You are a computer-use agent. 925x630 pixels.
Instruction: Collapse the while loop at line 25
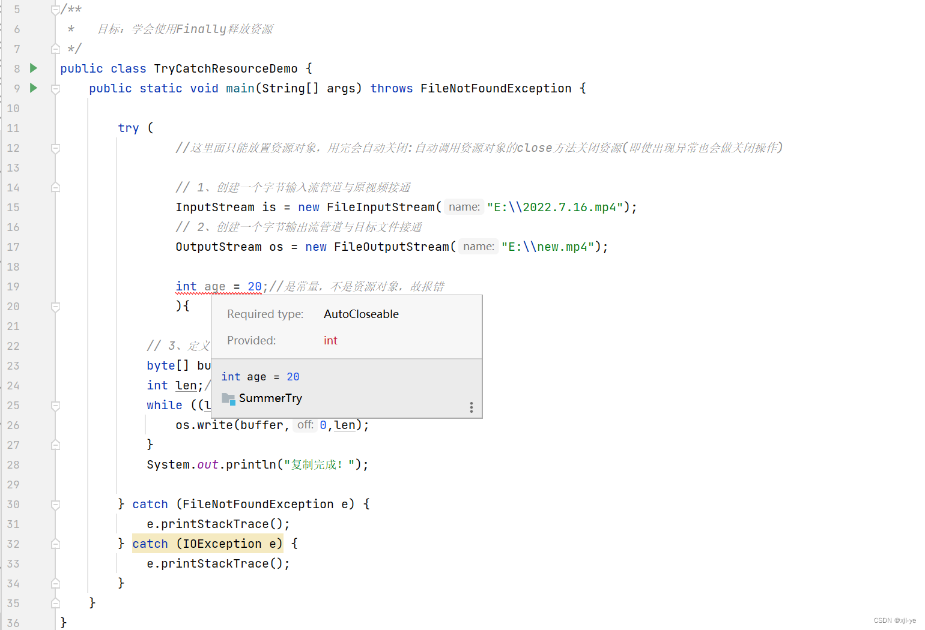tap(55, 406)
